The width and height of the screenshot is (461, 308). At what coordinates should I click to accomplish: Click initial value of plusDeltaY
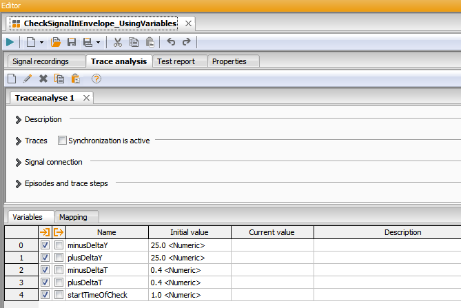click(x=189, y=258)
